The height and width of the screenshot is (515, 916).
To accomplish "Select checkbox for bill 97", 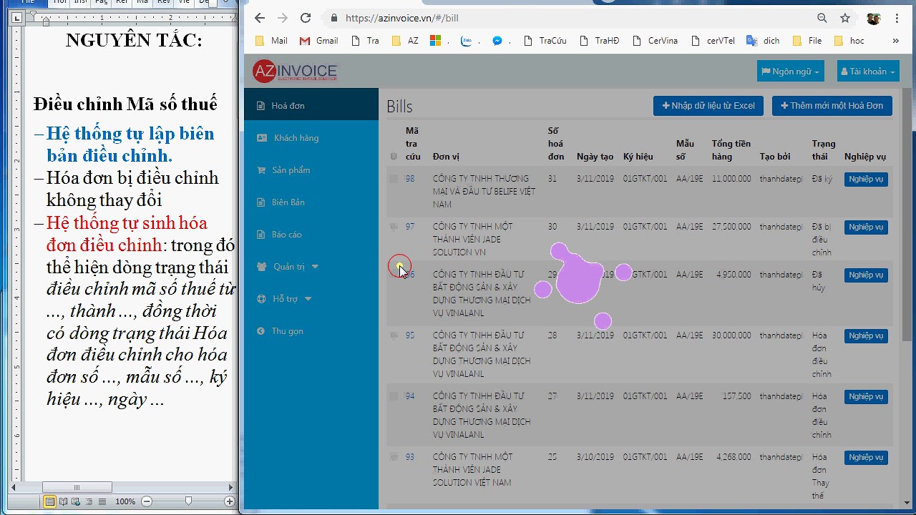I will 394,226.
